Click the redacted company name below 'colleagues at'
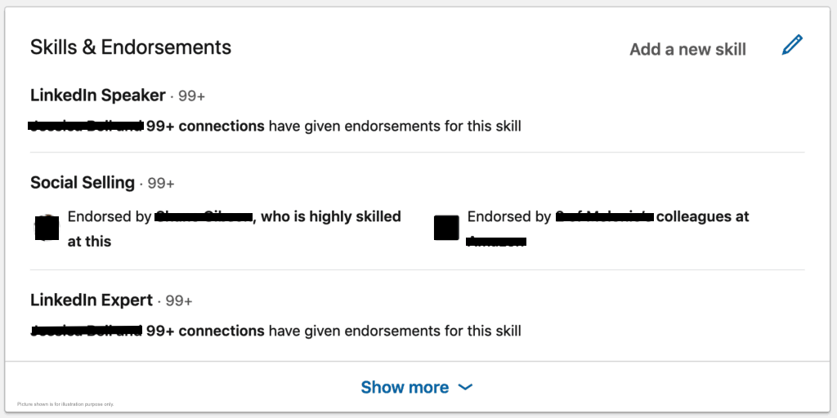This screenshot has height=418, width=837. pos(496,242)
